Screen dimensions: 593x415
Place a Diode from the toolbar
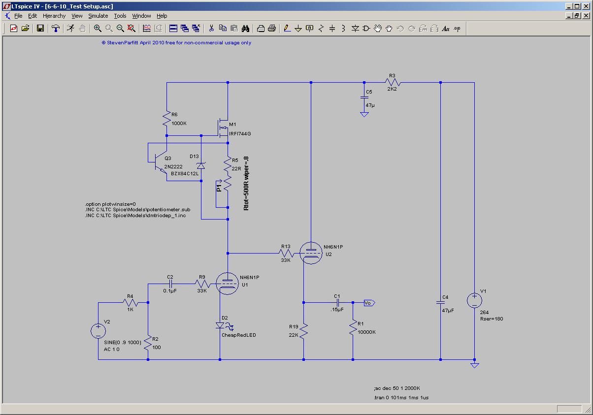355,29
